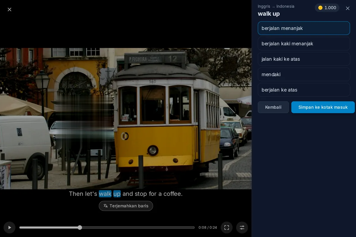The height and width of the screenshot is (237, 356).
Task: Click the Terjemahkan baris button
Action: 126,206
